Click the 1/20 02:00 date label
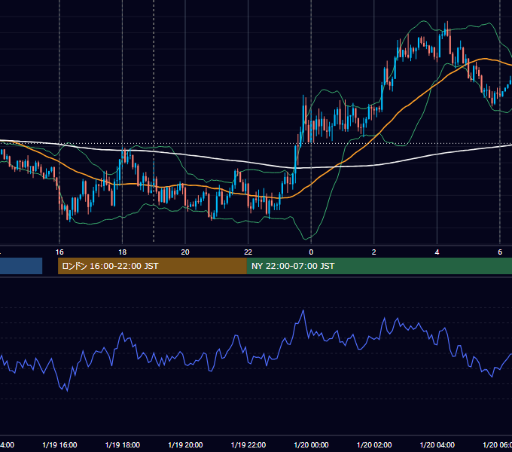 (374, 445)
